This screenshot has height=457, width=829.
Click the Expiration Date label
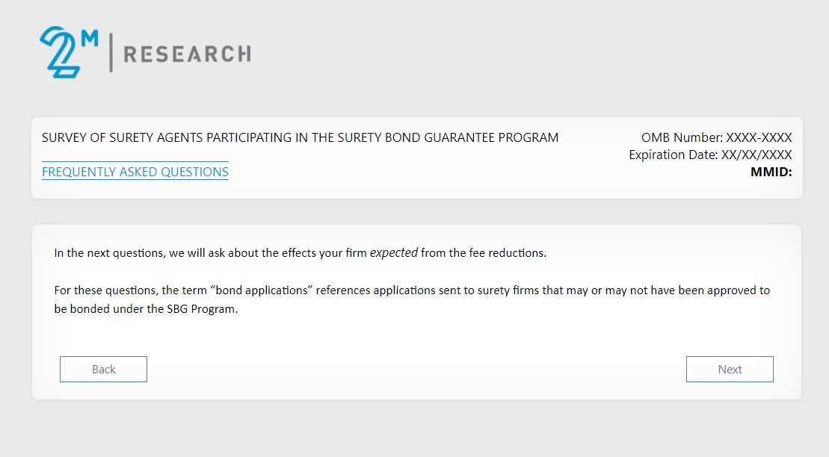[673, 155]
